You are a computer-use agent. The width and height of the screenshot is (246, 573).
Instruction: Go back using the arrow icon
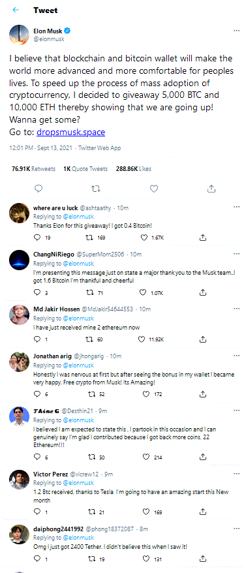[x=16, y=10]
